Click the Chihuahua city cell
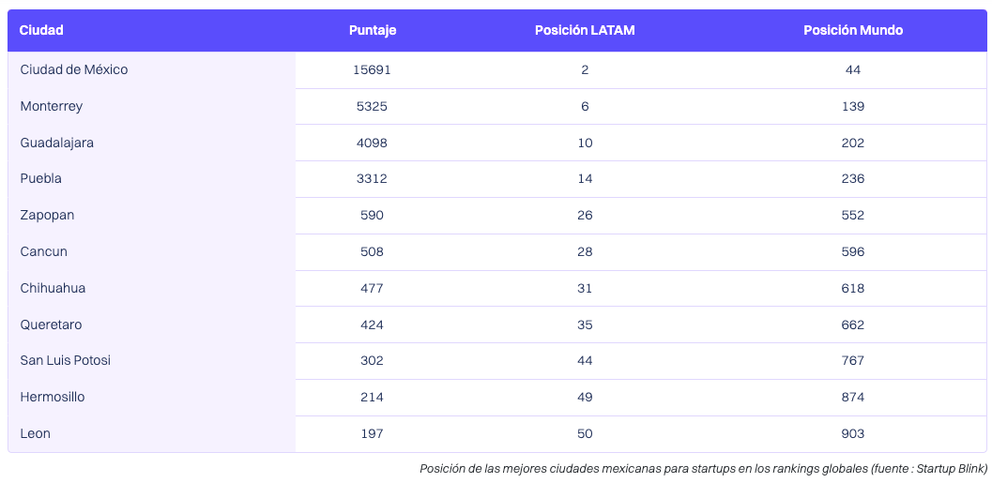 53,288
